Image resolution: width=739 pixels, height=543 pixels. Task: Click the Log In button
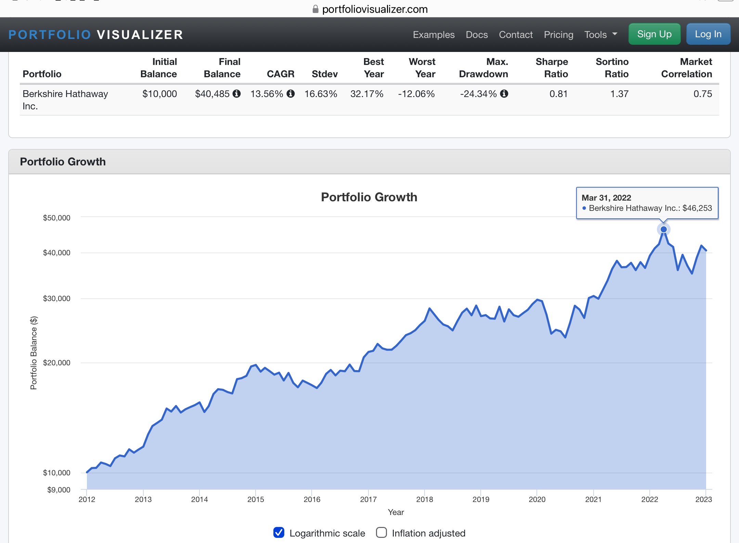(x=708, y=34)
